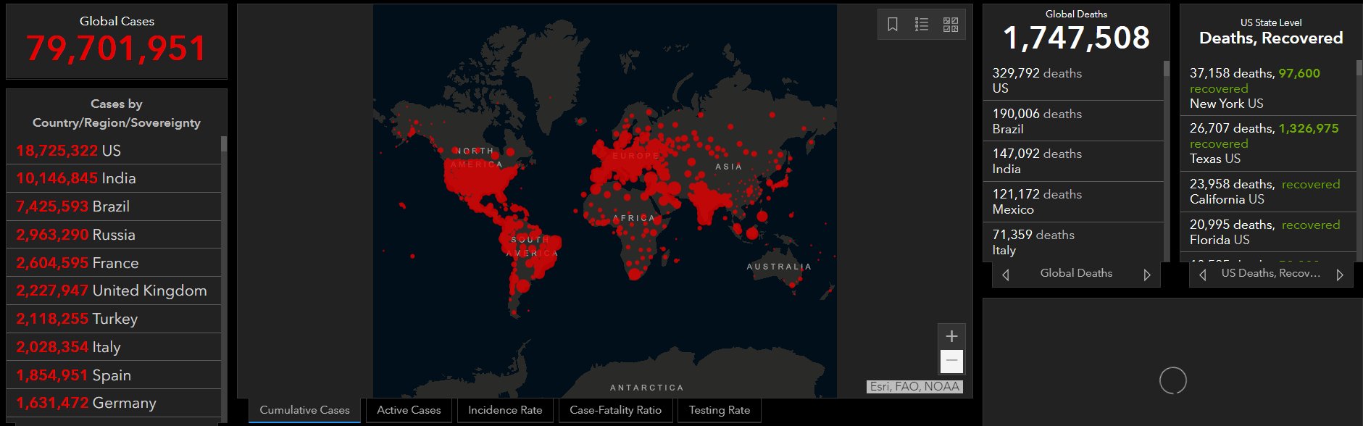Image resolution: width=1363 pixels, height=426 pixels.
Task: Show the Testing Rate tab
Action: [x=720, y=410]
